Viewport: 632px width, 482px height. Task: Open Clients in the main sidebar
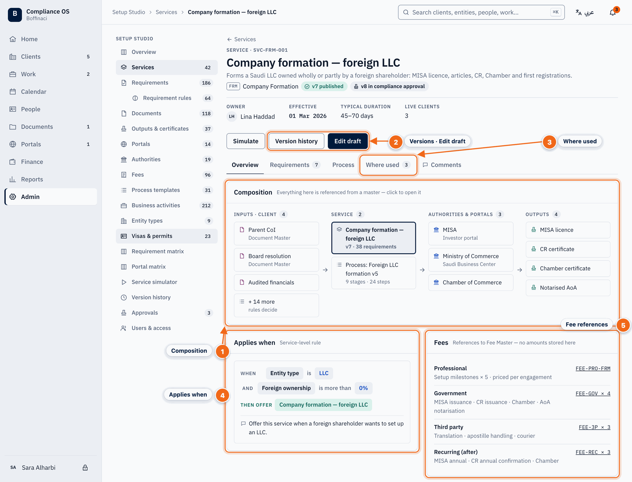(x=51, y=57)
